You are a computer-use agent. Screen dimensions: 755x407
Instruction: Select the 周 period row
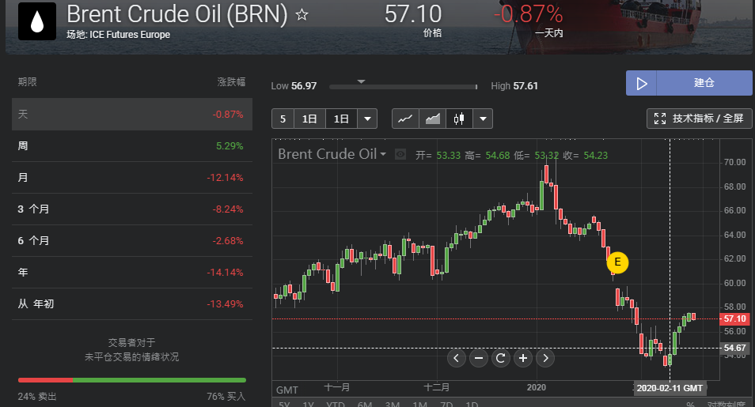(x=131, y=146)
